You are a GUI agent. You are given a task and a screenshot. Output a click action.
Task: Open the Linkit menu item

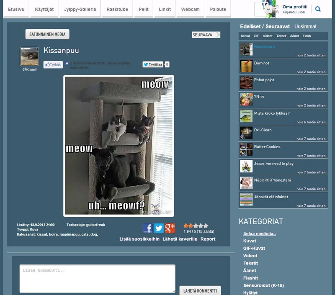pyautogui.click(x=165, y=9)
